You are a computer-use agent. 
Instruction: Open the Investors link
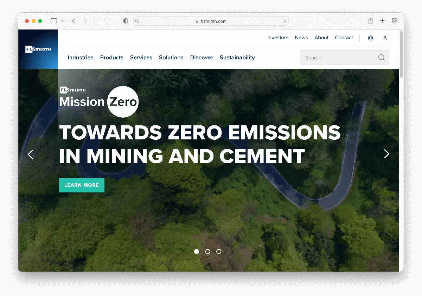278,38
